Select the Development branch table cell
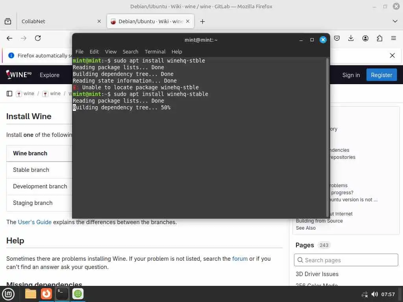Viewport: 403px width, 302px height. point(40,186)
